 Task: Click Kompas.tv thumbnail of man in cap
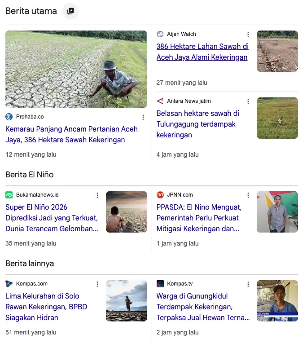277,300
